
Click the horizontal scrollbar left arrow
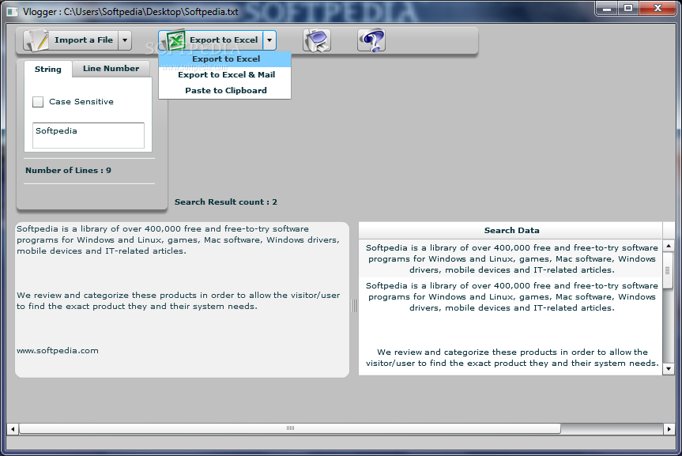(13, 429)
